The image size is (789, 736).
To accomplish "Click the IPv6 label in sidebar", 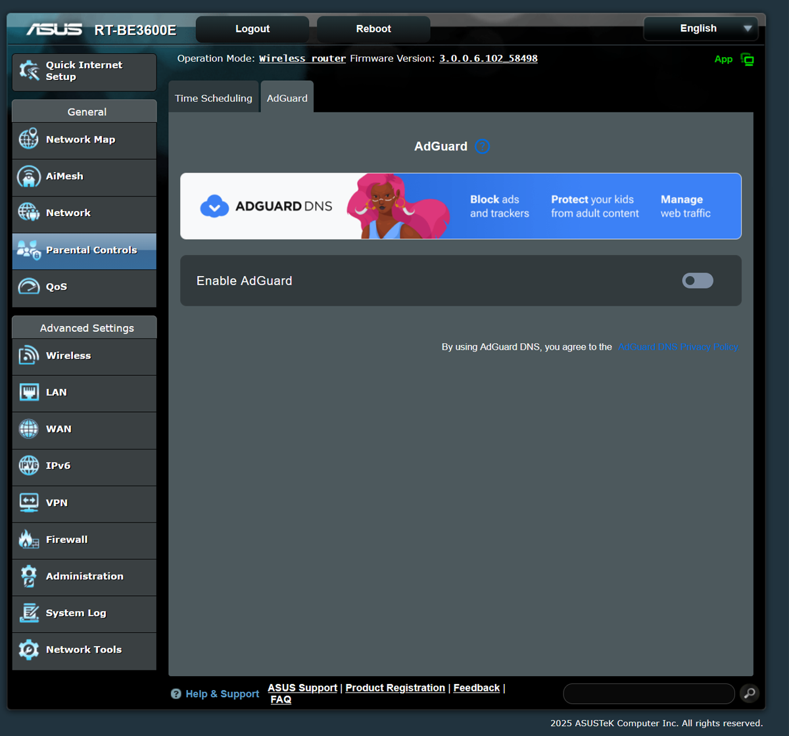I will (x=58, y=465).
